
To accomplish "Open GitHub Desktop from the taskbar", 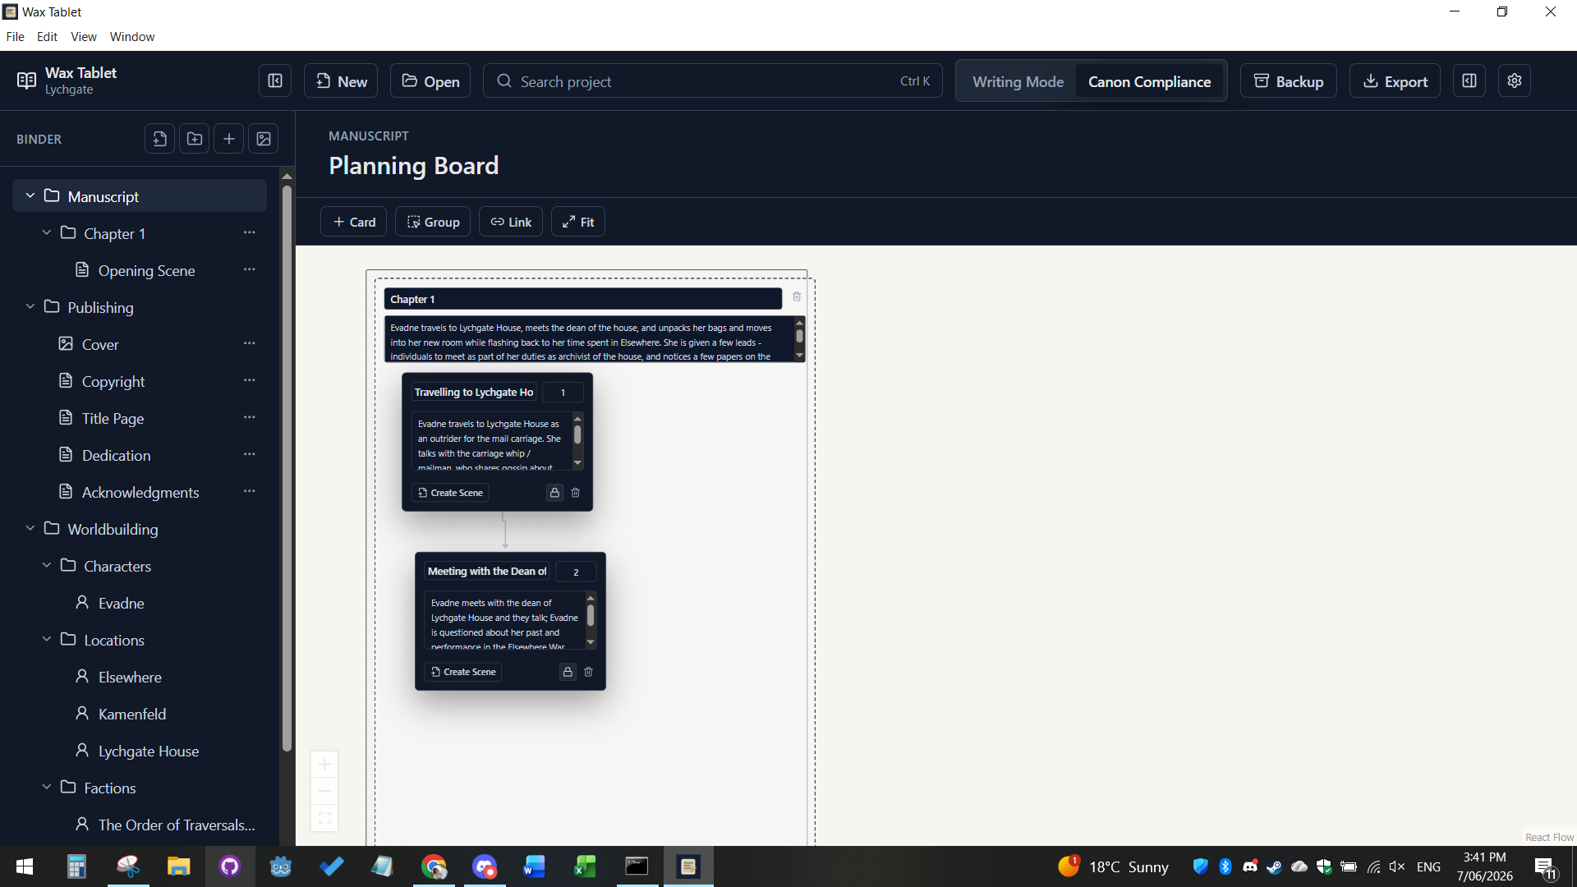I will pos(229,866).
